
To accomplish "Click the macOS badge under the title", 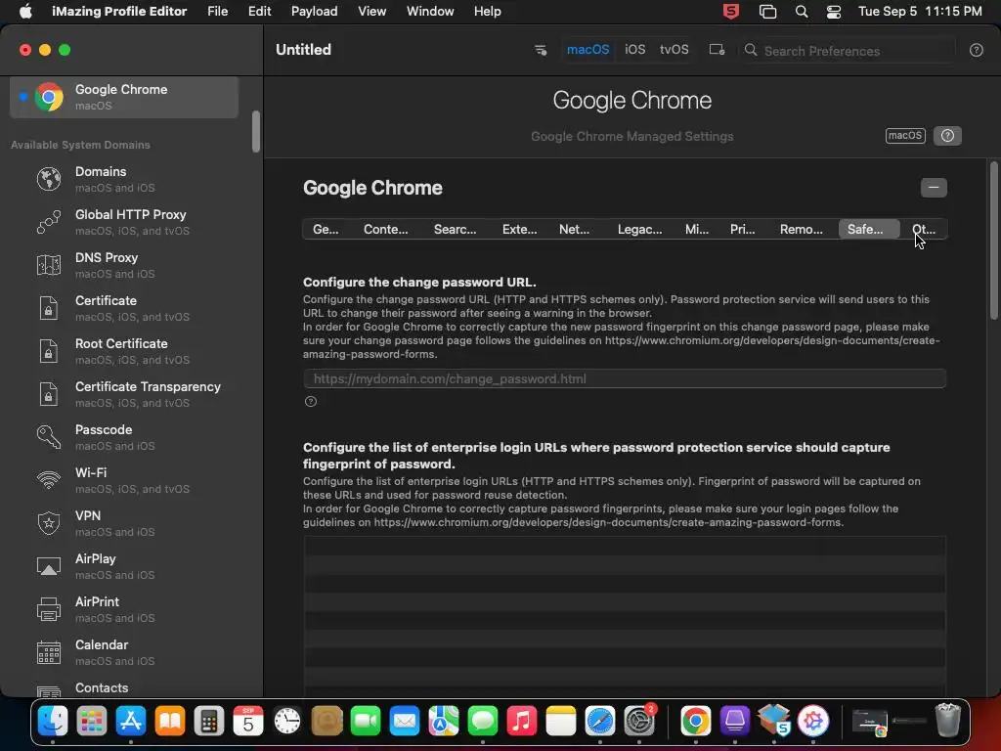I will [x=905, y=135].
